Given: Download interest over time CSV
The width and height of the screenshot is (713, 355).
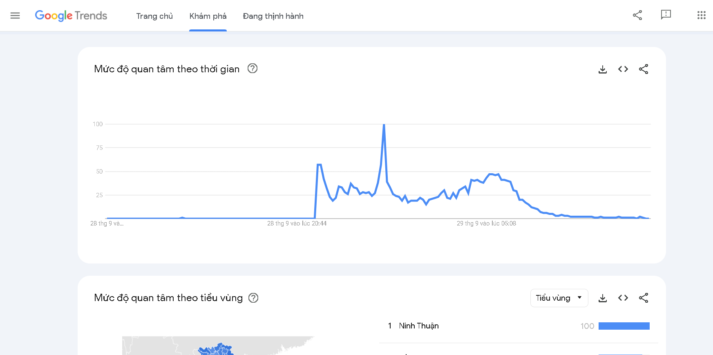Looking at the screenshot, I should tap(603, 69).
